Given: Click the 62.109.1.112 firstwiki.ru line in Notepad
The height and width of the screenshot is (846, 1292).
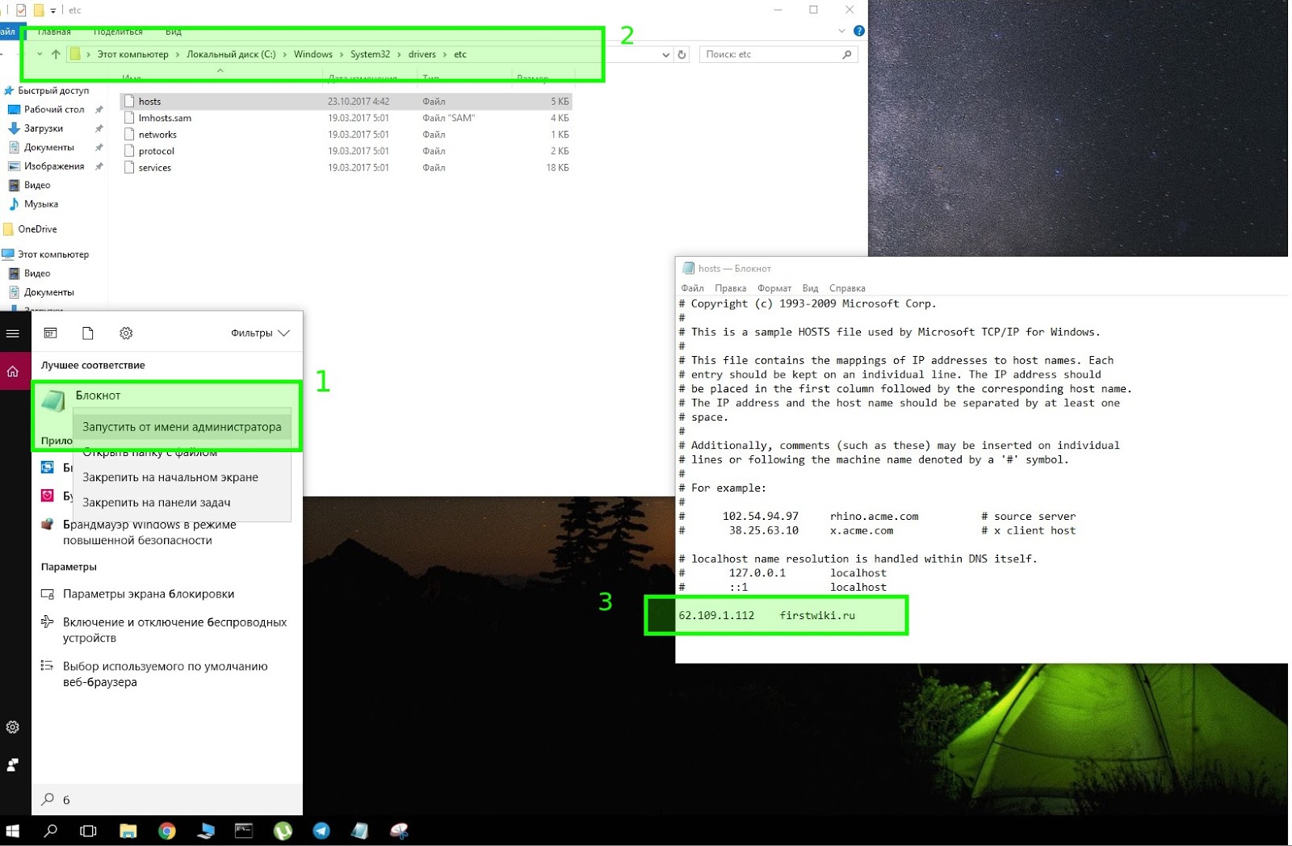Looking at the screenshot, I should (x=766, y=615).
